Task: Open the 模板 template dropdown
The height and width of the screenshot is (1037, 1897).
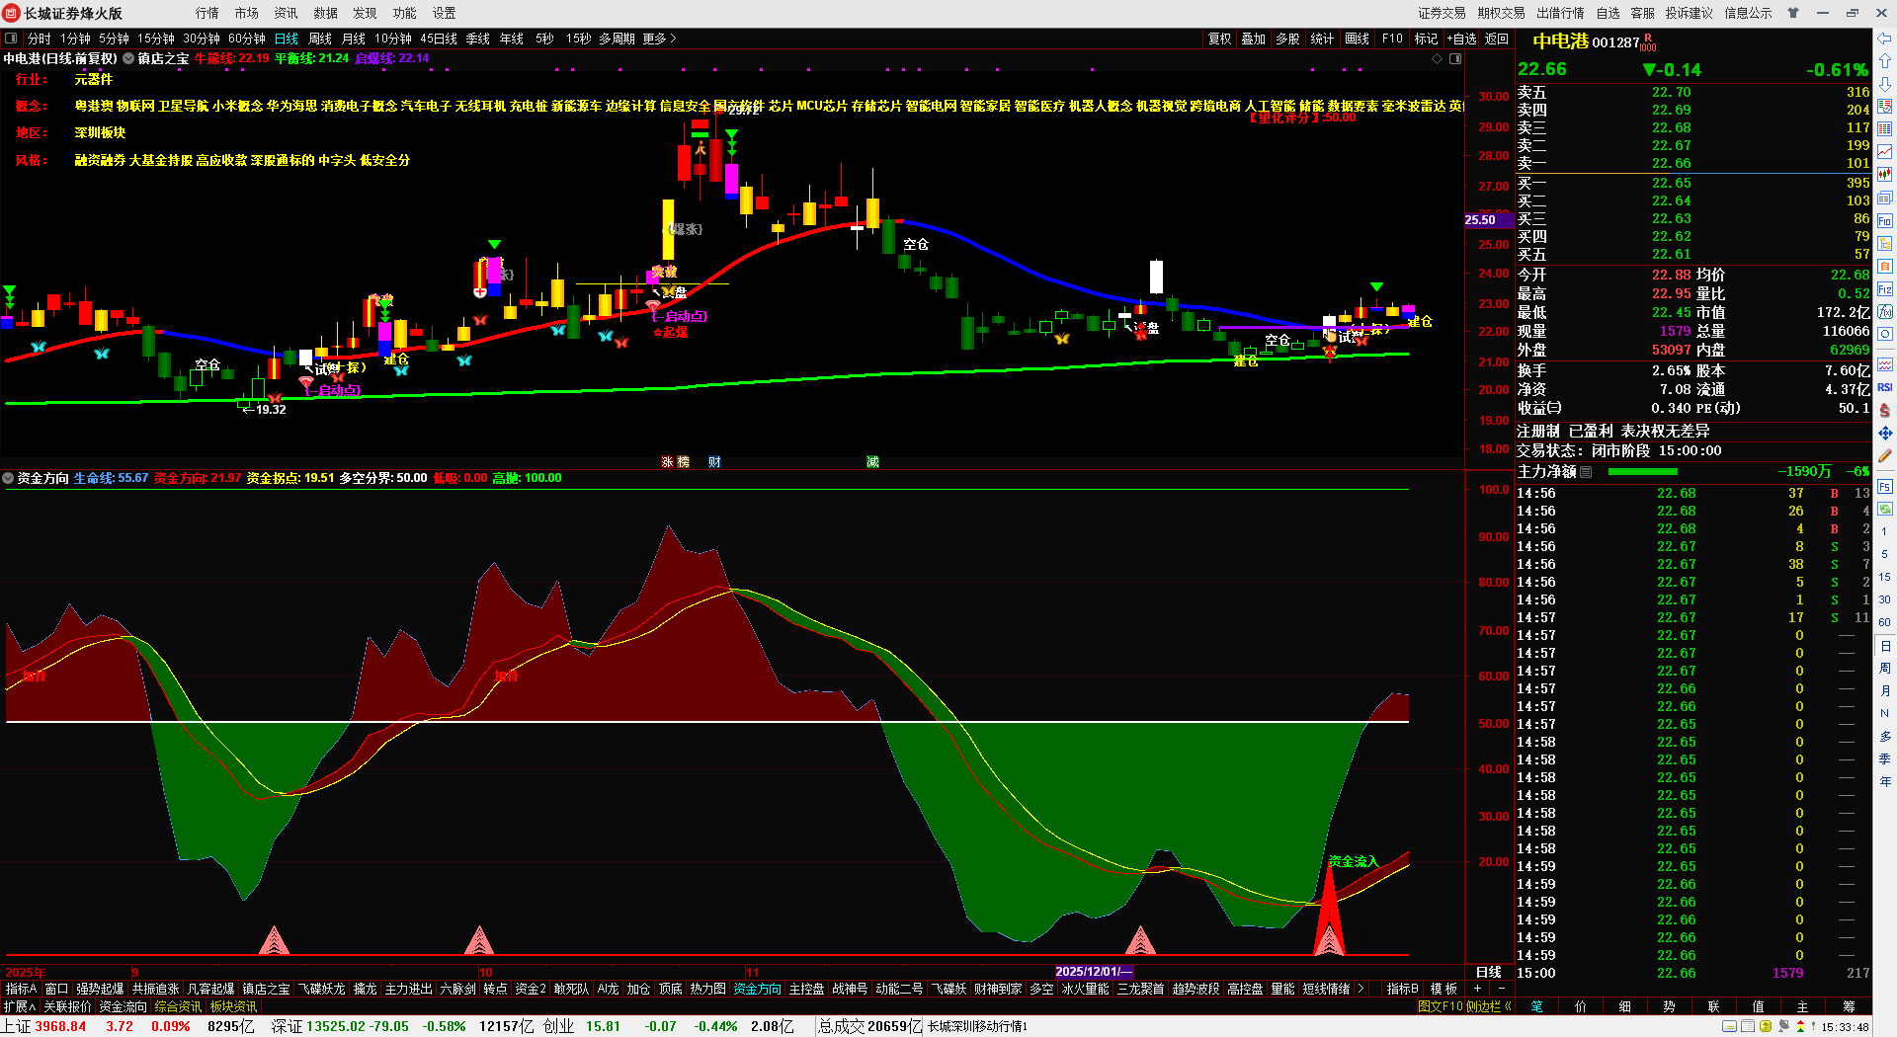Action: [1443, 989]
